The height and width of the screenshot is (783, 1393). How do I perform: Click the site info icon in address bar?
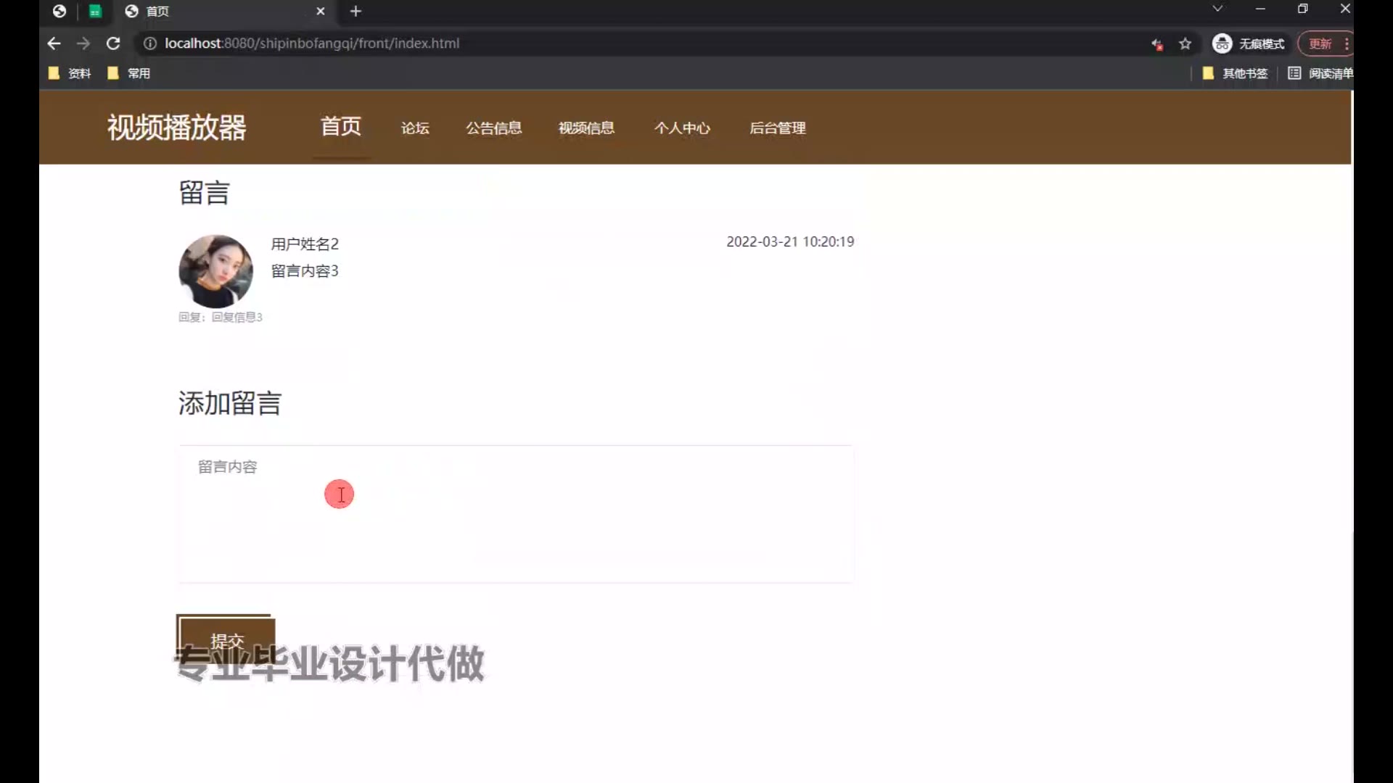pos(150,43)
